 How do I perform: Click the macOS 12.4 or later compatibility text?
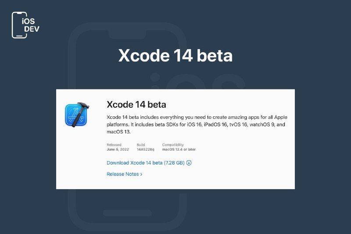pos(179,149)
